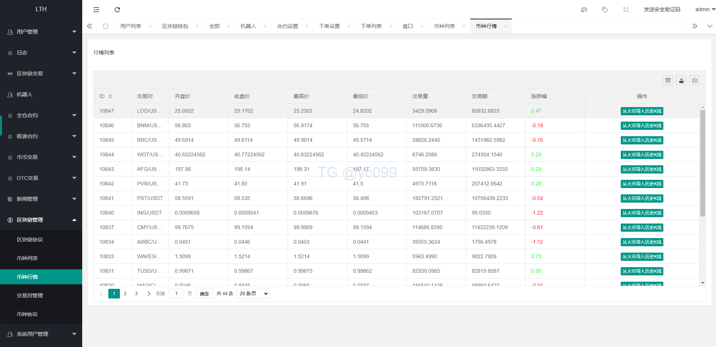Enter fullscreen using the expand icon

pyautogui.click(x=626, y=10)
